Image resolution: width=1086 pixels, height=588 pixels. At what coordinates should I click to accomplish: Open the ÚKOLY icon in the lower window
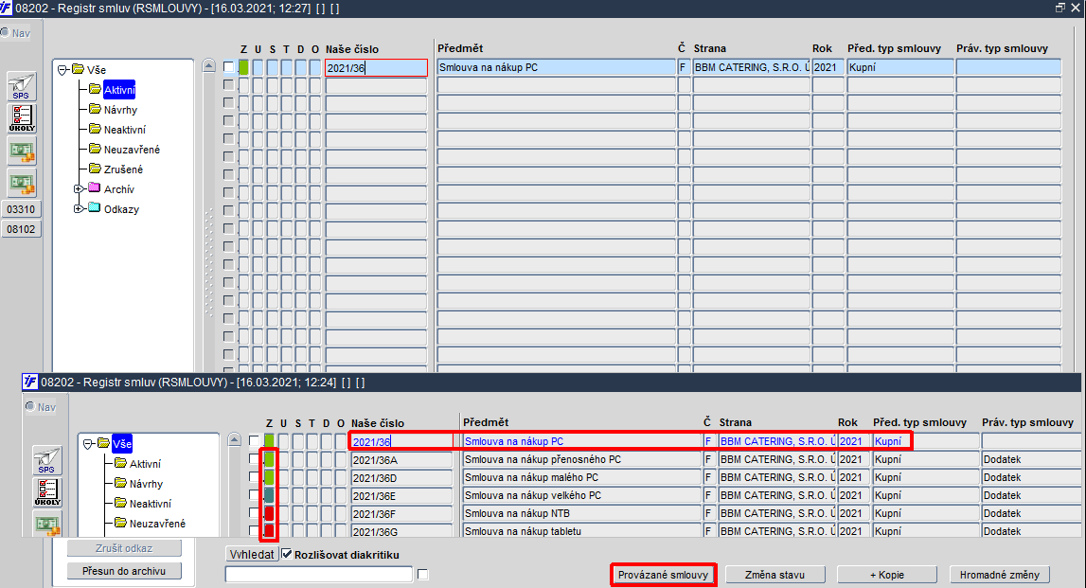(47, 492)
